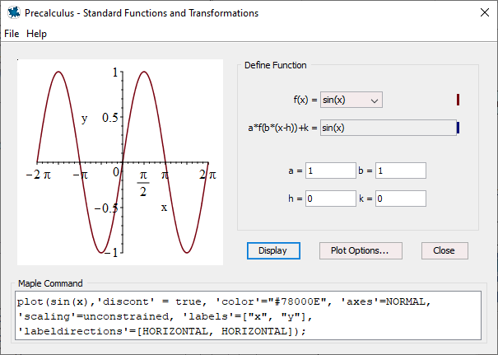This screenshot has height=355, width=498.
Task: Click the sin(x) text in f(x) combo box
Action: 334,100
